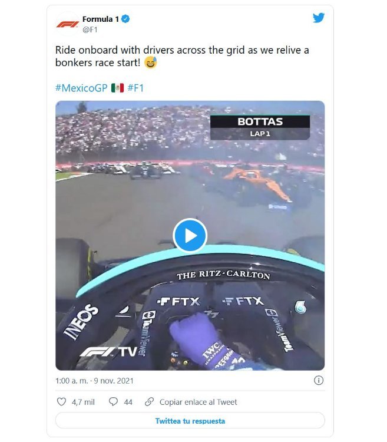
Task: Open tweet info circle icon
Action: (x=319, y=380)
